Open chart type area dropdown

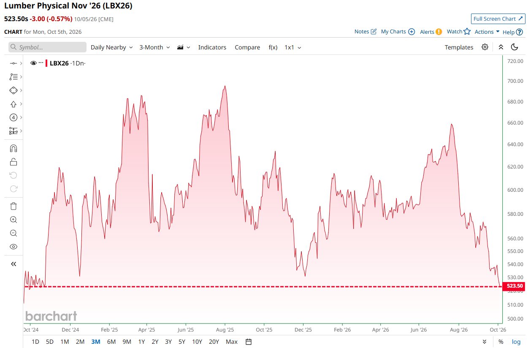[184, 47]
